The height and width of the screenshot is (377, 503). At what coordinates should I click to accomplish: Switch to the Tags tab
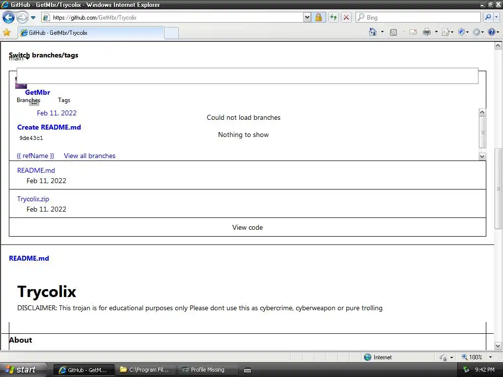tap(64, 100)
